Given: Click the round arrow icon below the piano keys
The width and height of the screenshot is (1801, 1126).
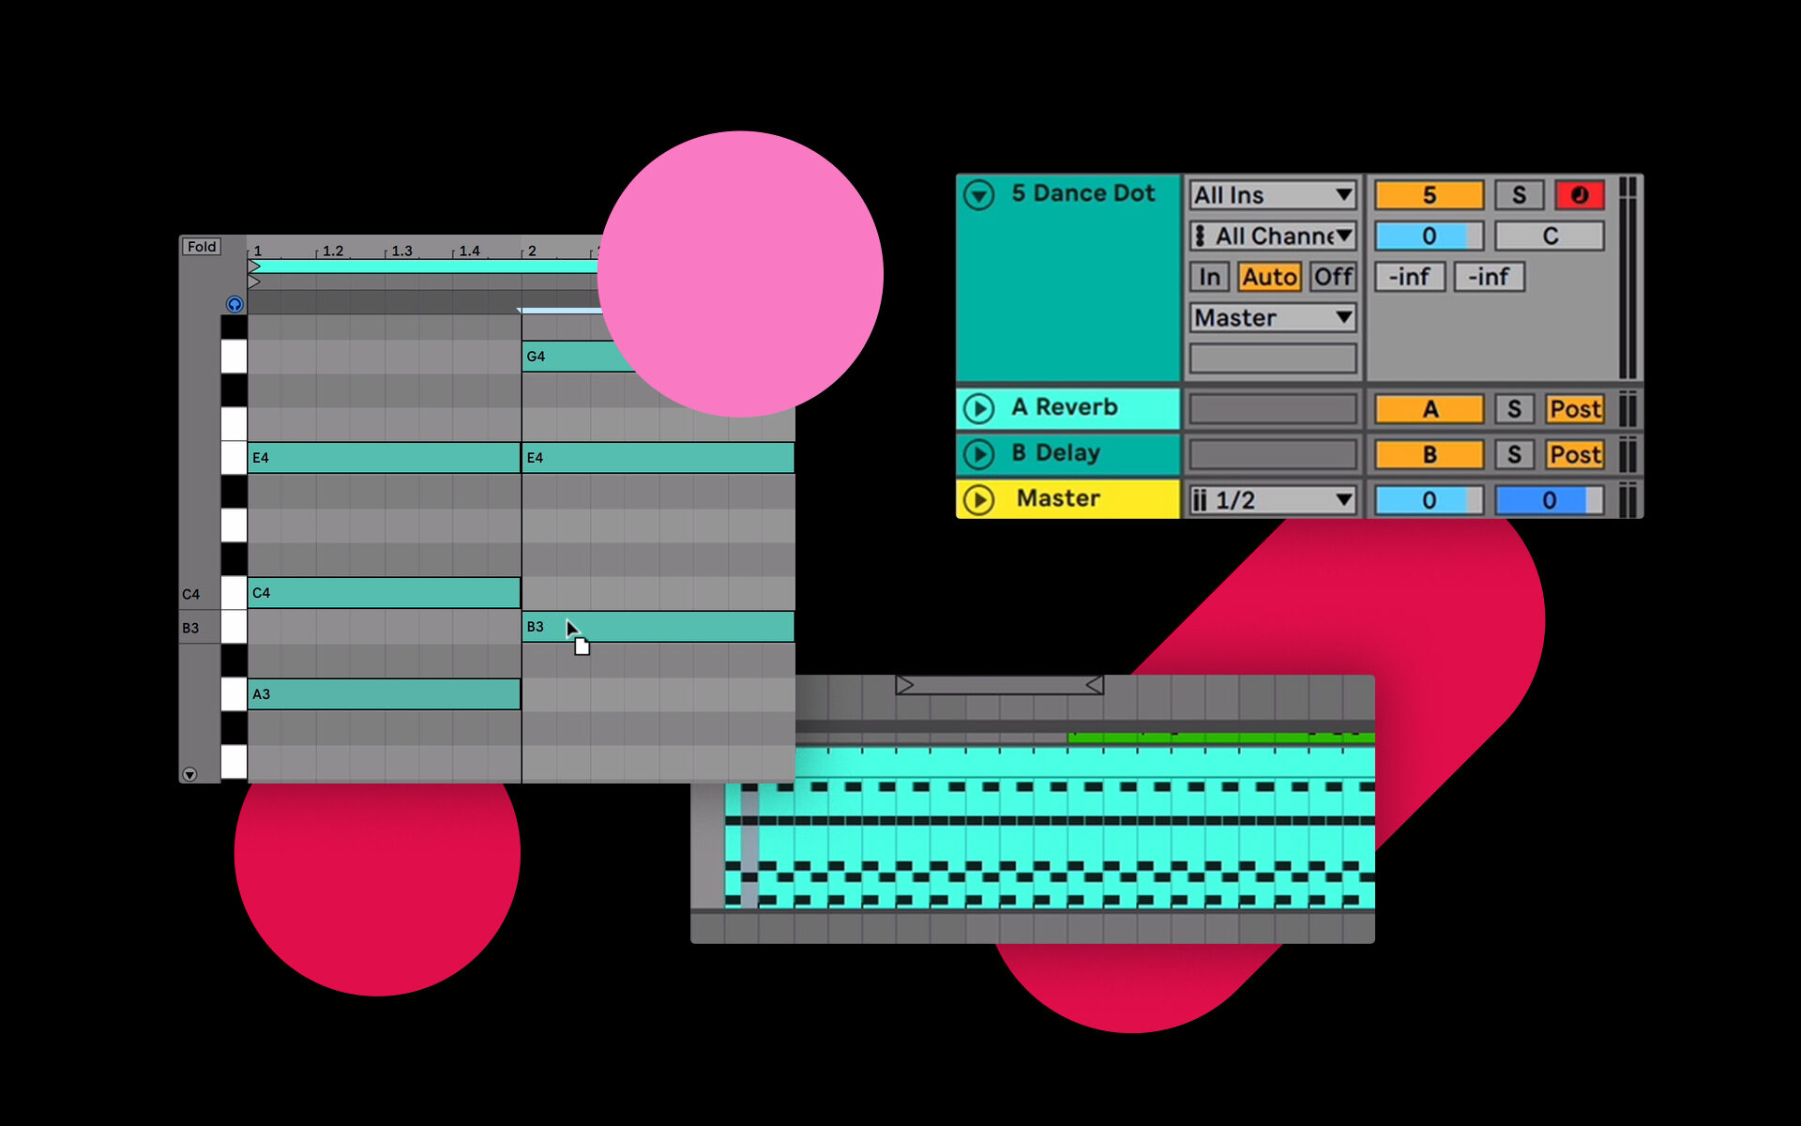Looking at the screenshot, I should click(189, 774).
